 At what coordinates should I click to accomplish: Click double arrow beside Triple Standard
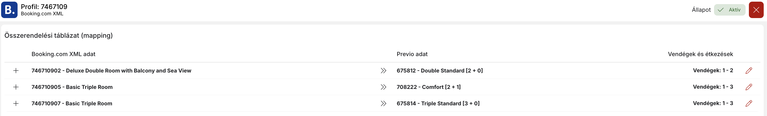point(383,103)
